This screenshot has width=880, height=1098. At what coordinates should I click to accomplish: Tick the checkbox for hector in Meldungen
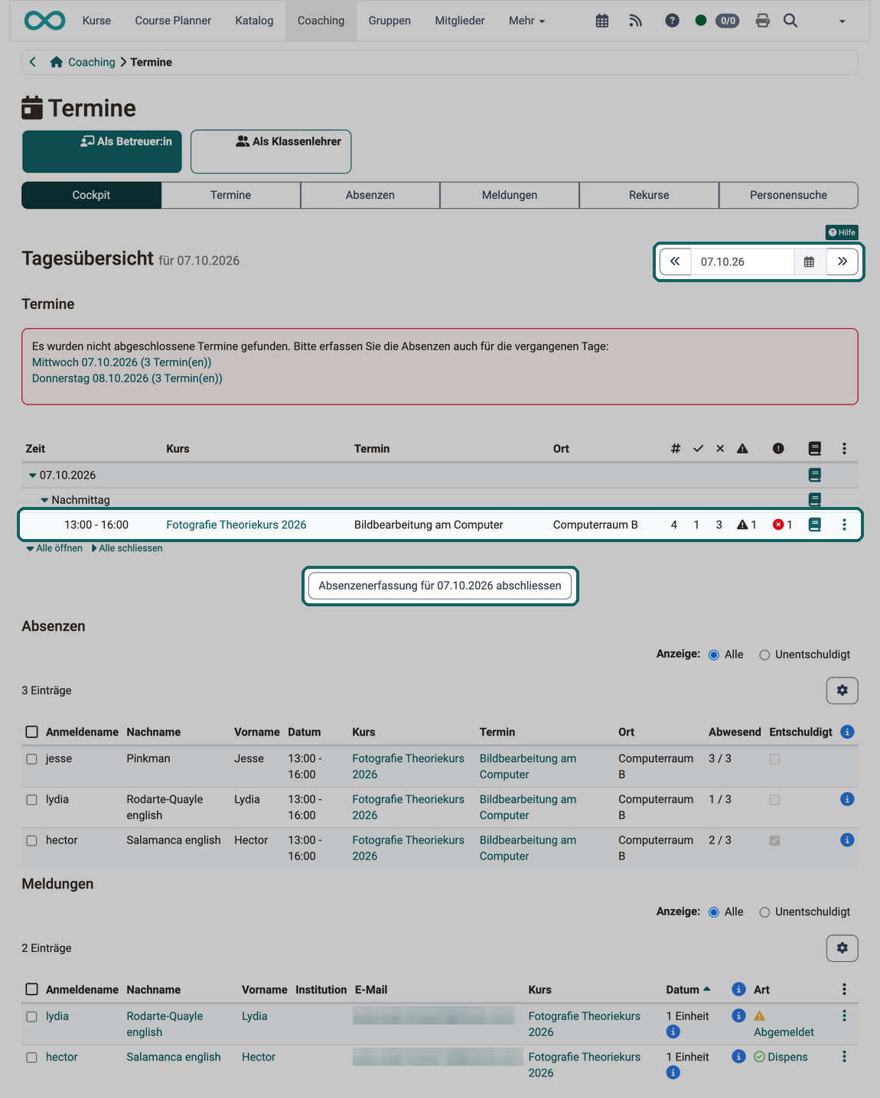[31, 1057]
